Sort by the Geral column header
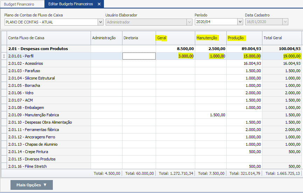 click(x=175, y=38)
